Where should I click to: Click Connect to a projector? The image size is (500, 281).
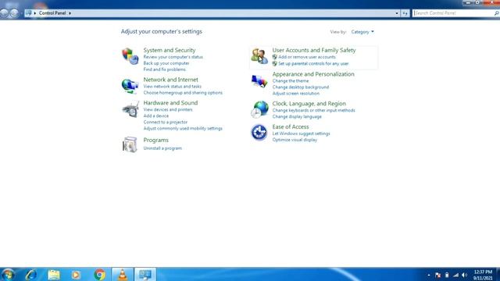(165, 122)
